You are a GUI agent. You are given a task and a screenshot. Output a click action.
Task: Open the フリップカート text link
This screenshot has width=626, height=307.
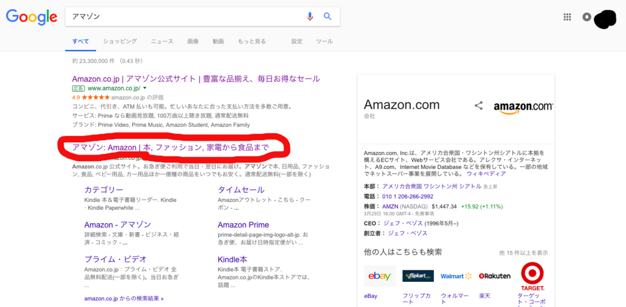pyautogui.click(x=416, y=300)
